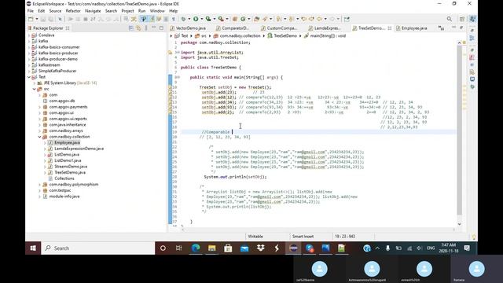The image size is (503, 283).
Task: Open the Refactor menu
Action: (x=73, y=11)
